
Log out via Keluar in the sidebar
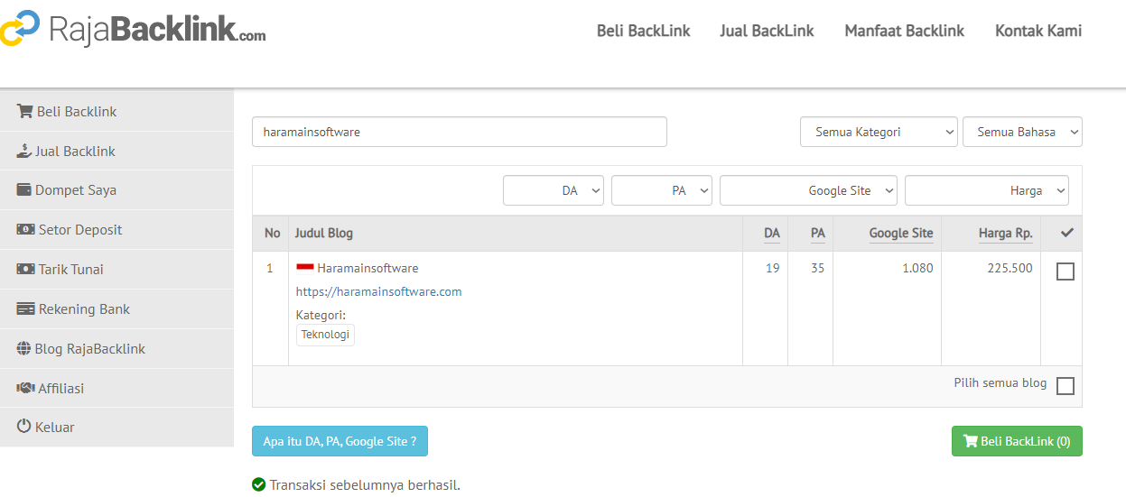point(116,427)
